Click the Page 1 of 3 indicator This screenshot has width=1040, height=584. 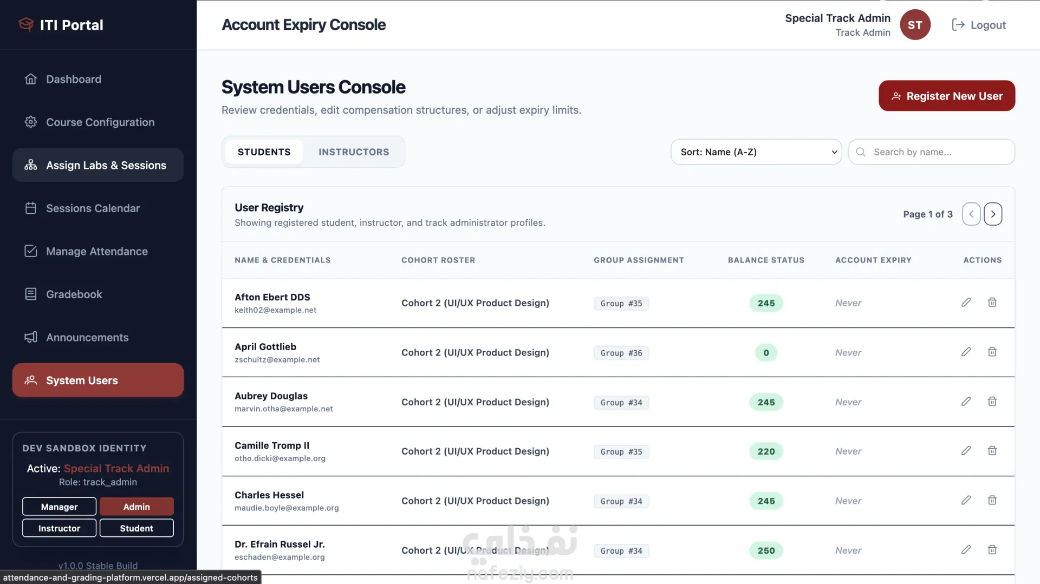tap(927, 214)
